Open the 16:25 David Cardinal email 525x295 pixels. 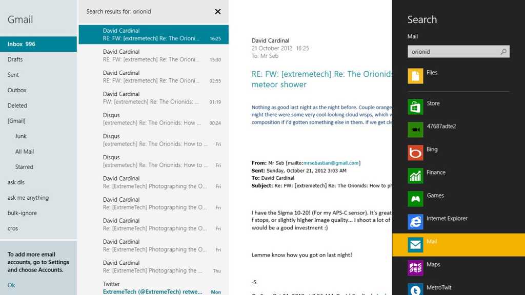(153, 34)
